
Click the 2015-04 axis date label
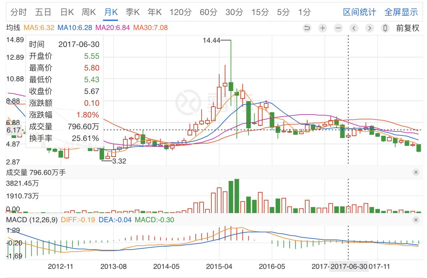tap(219, 267)
